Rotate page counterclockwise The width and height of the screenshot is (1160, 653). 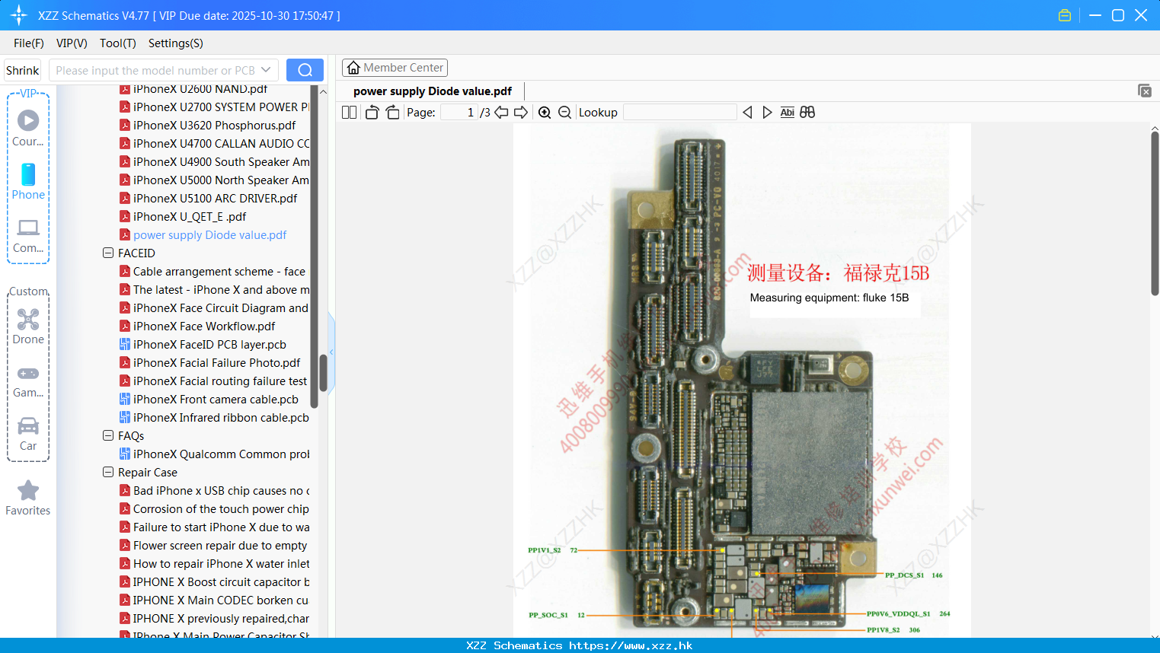[x=372, y=112]
